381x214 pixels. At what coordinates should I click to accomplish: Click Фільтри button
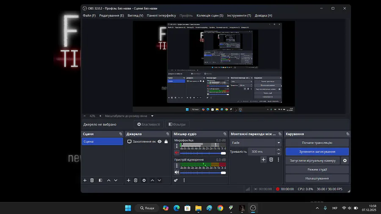tap(177, 124)
